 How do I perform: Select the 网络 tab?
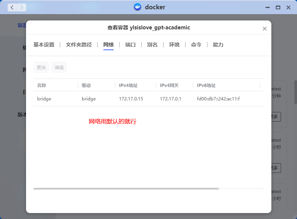[109, 45]
